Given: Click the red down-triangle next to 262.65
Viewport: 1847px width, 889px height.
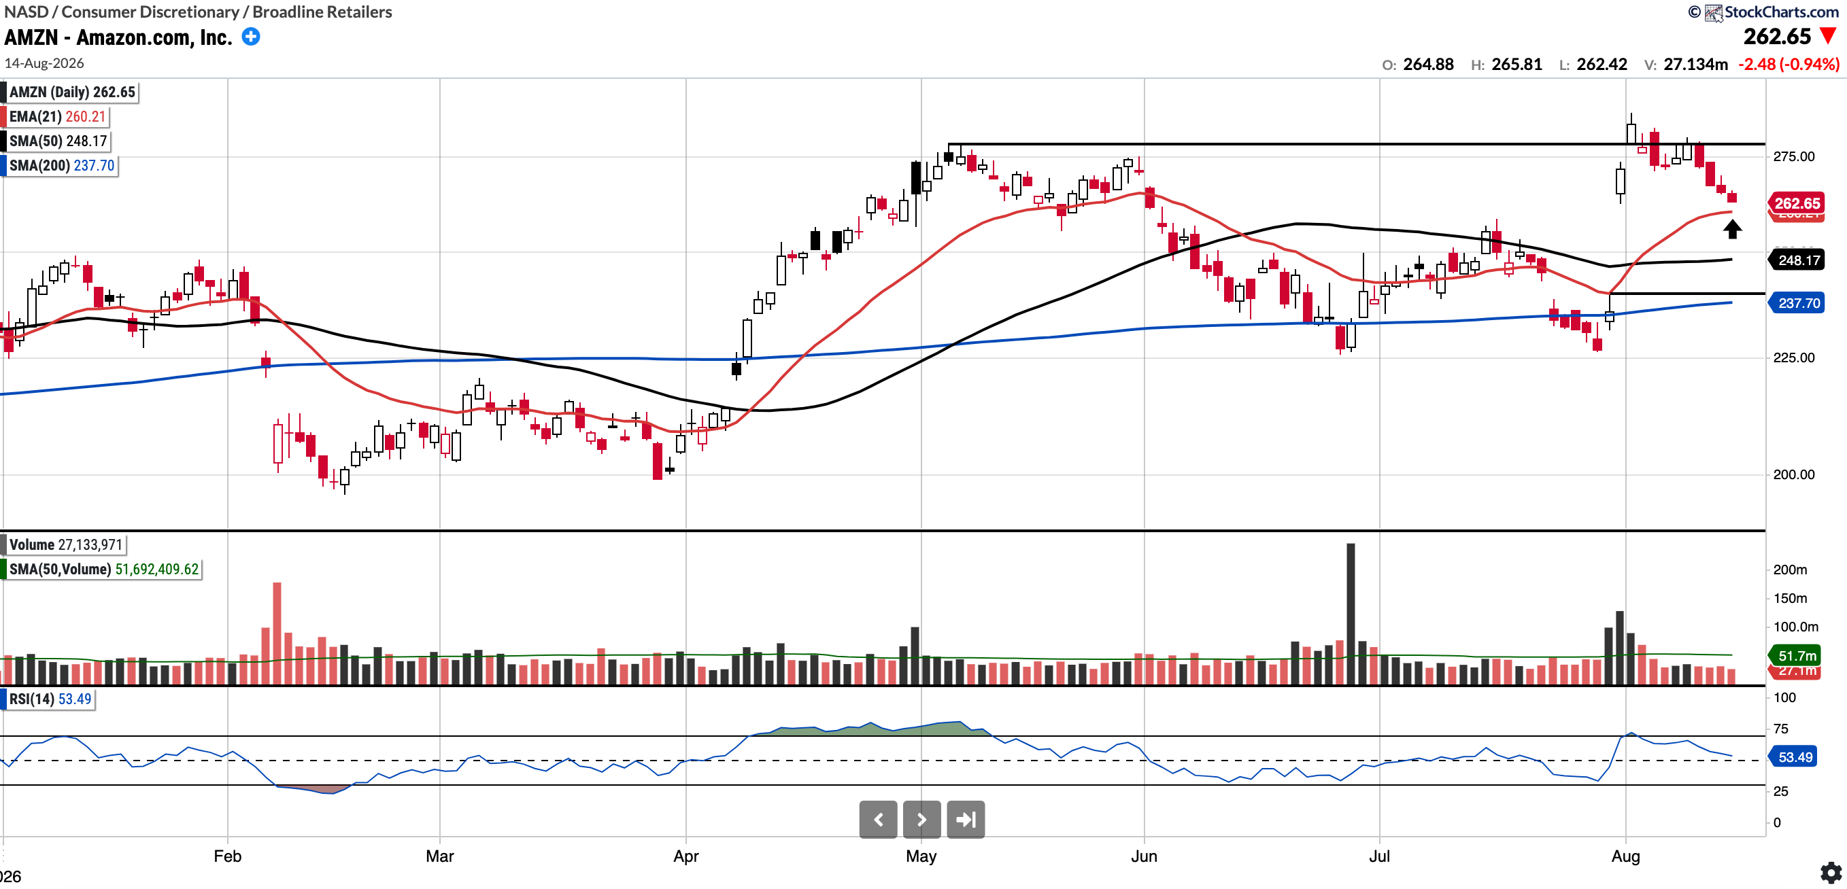Looking at the screenshot, I should click(x=1829, y=36).
